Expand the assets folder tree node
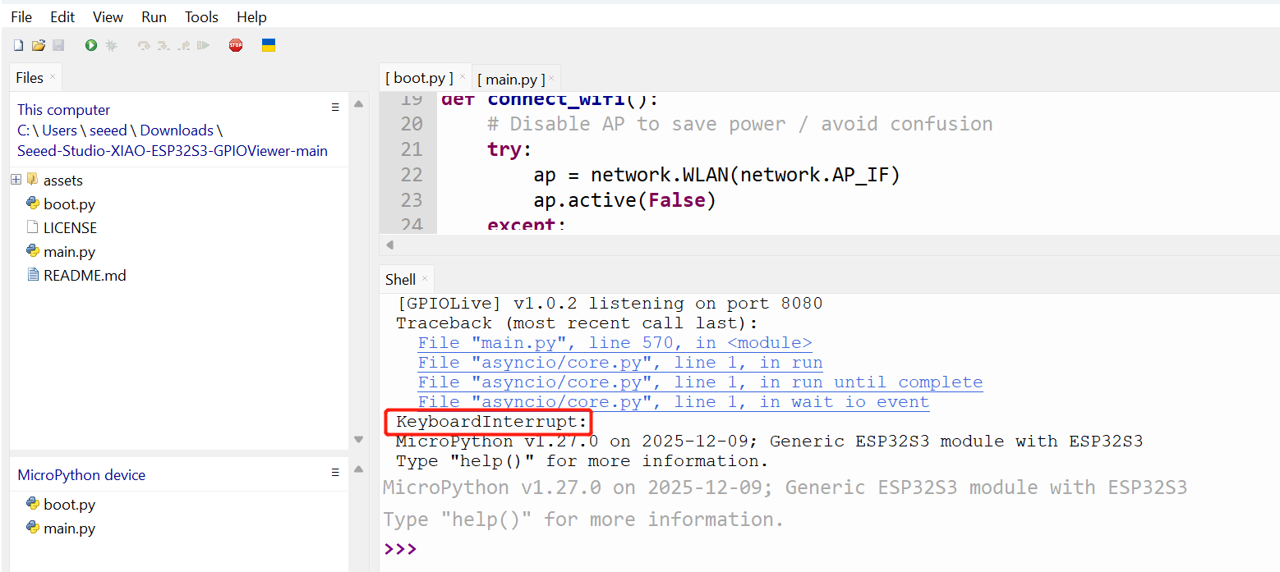Screen dimensions: 1280x572 click(16, 180)
